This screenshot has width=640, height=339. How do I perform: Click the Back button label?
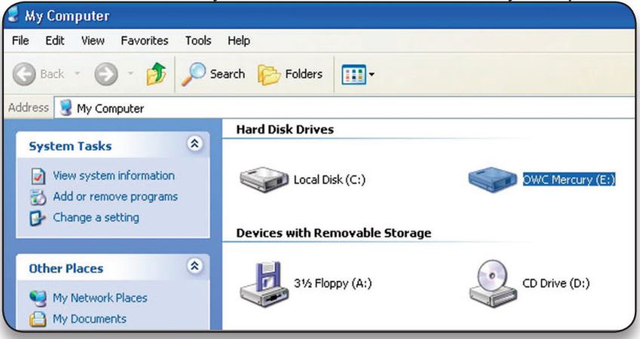(52, 74)
